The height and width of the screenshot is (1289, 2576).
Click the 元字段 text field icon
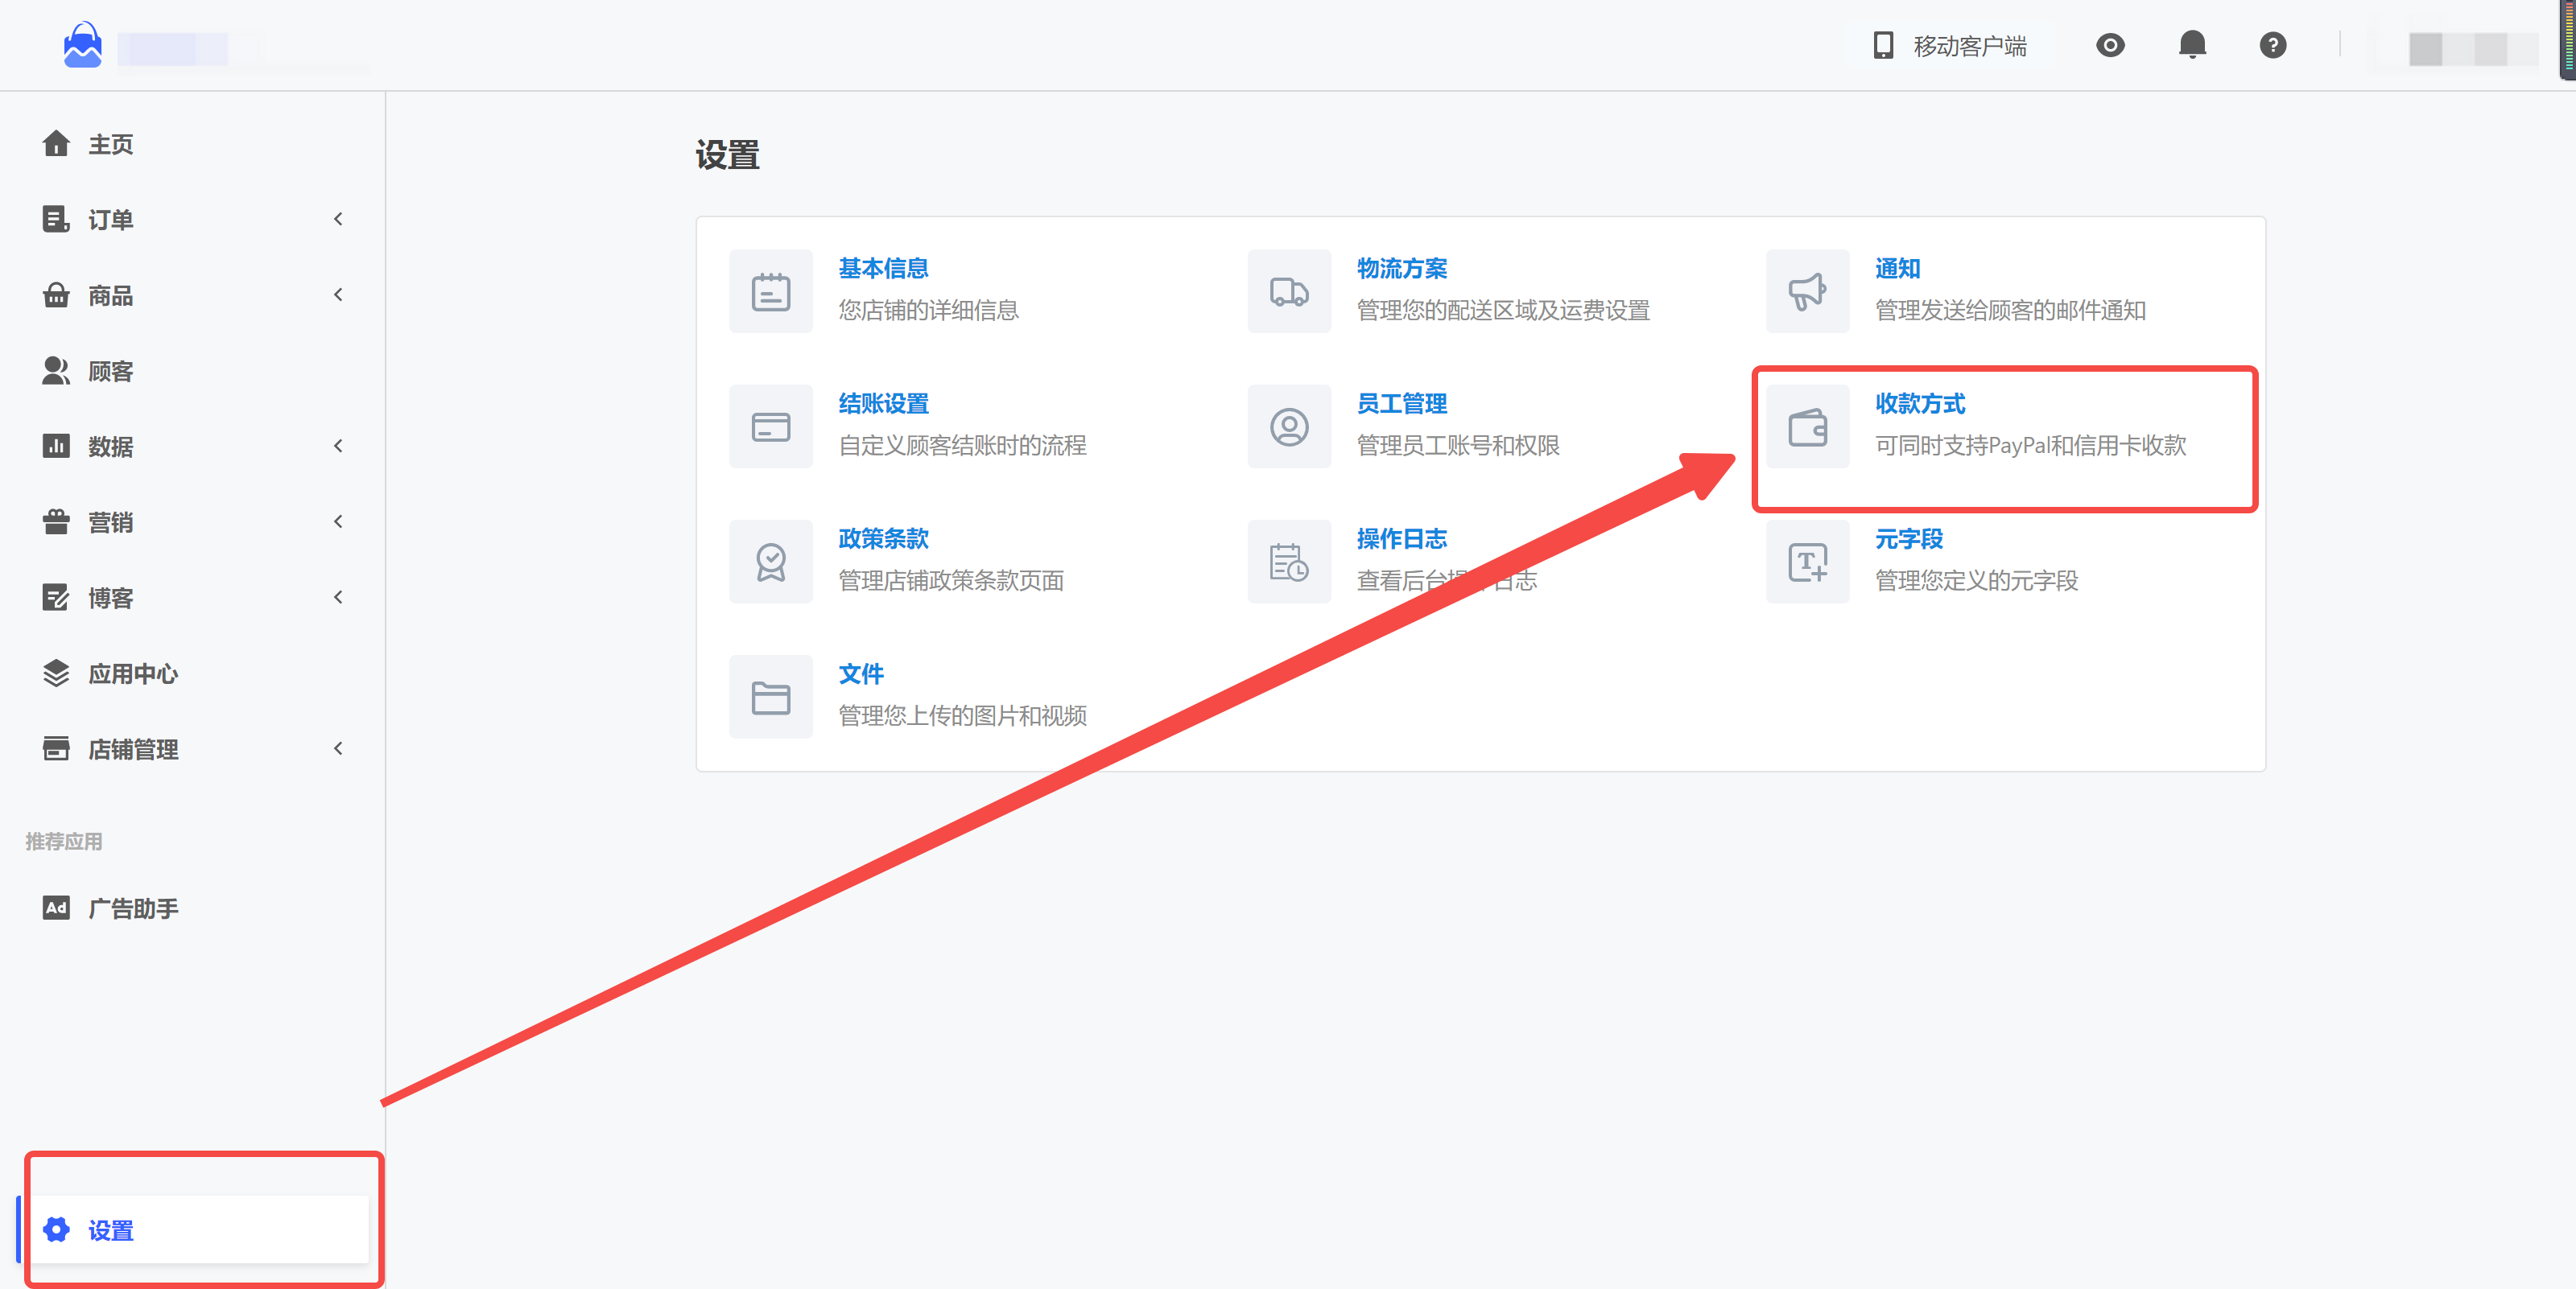(x=1807, y=562)
